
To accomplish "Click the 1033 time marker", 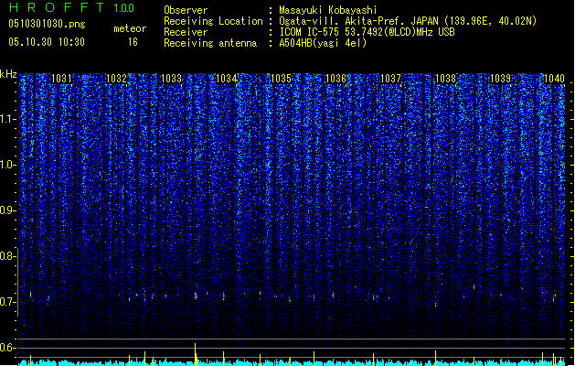I will [x=171, y=79].
